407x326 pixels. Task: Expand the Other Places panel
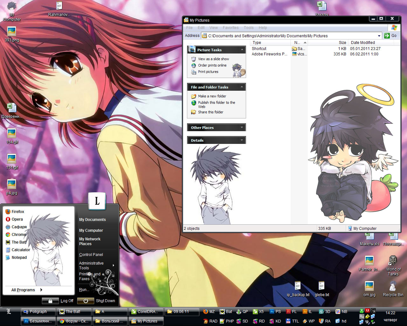coord(242,127)
